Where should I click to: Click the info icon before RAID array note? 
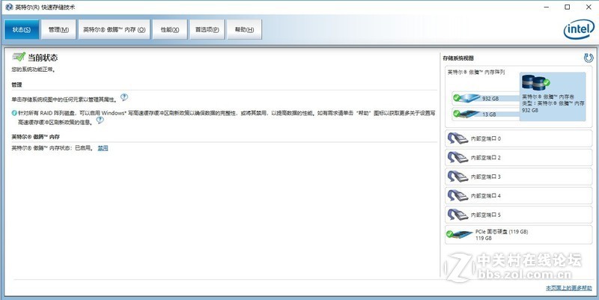pos(14,113)
